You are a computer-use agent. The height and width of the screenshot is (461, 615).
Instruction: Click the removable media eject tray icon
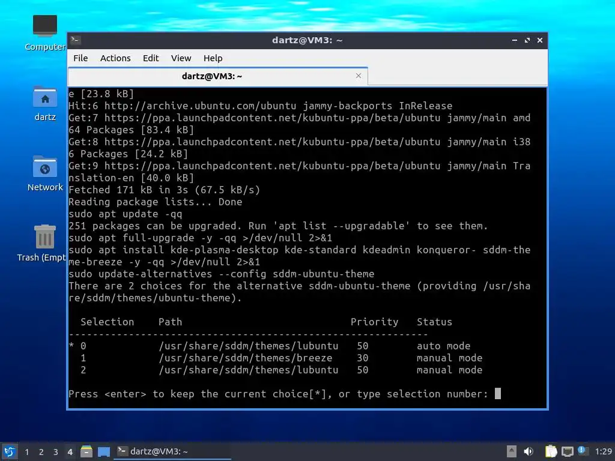point(512,451)
